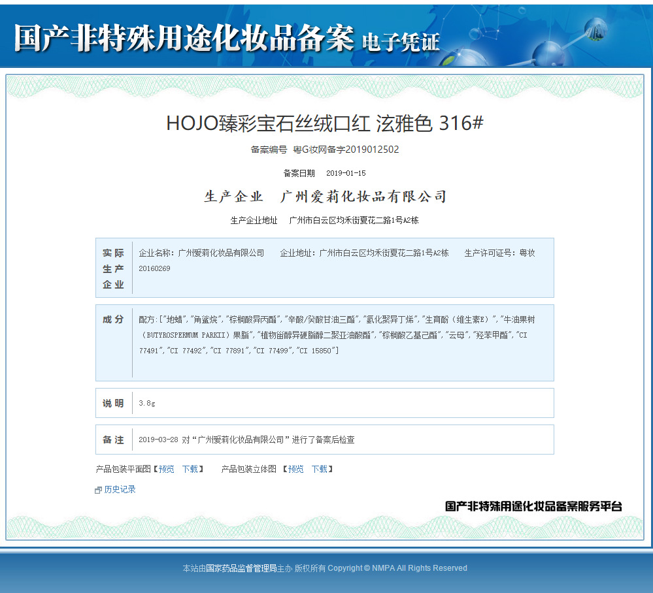Screen dimensions: 653x593
Task: Select manufacturer name 广州爱莉化妆品有限公司 heading
Action: [363, 197]
